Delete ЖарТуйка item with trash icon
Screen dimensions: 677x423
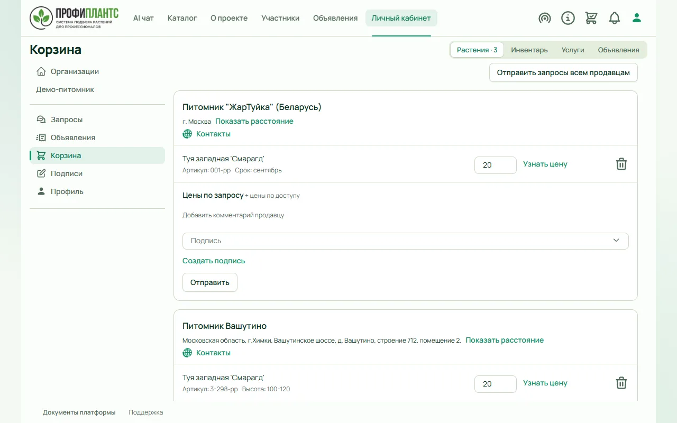click(621, 164)
